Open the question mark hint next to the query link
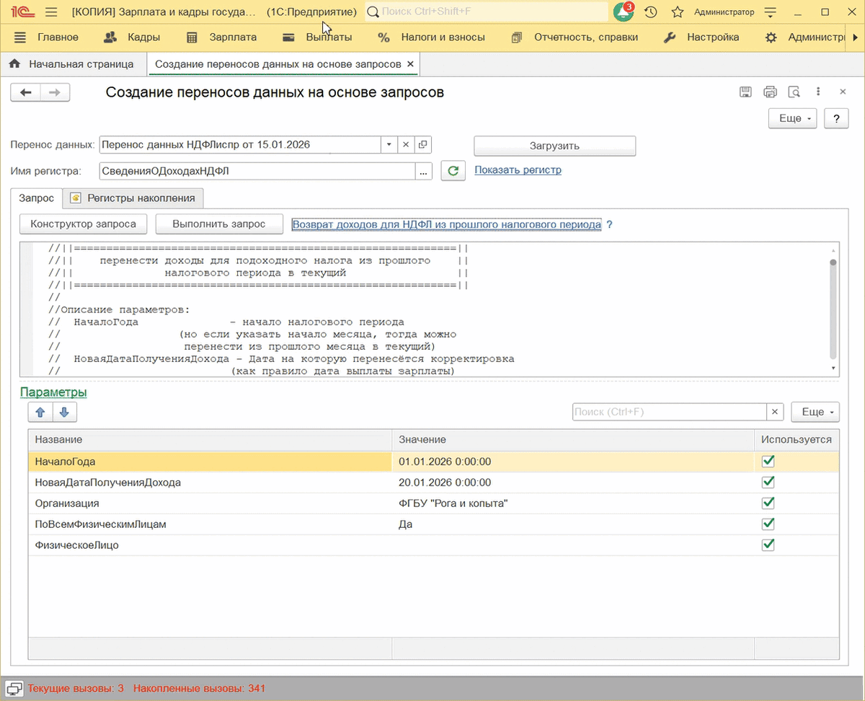This screenshot has width=865, height=701. (609, 225)
